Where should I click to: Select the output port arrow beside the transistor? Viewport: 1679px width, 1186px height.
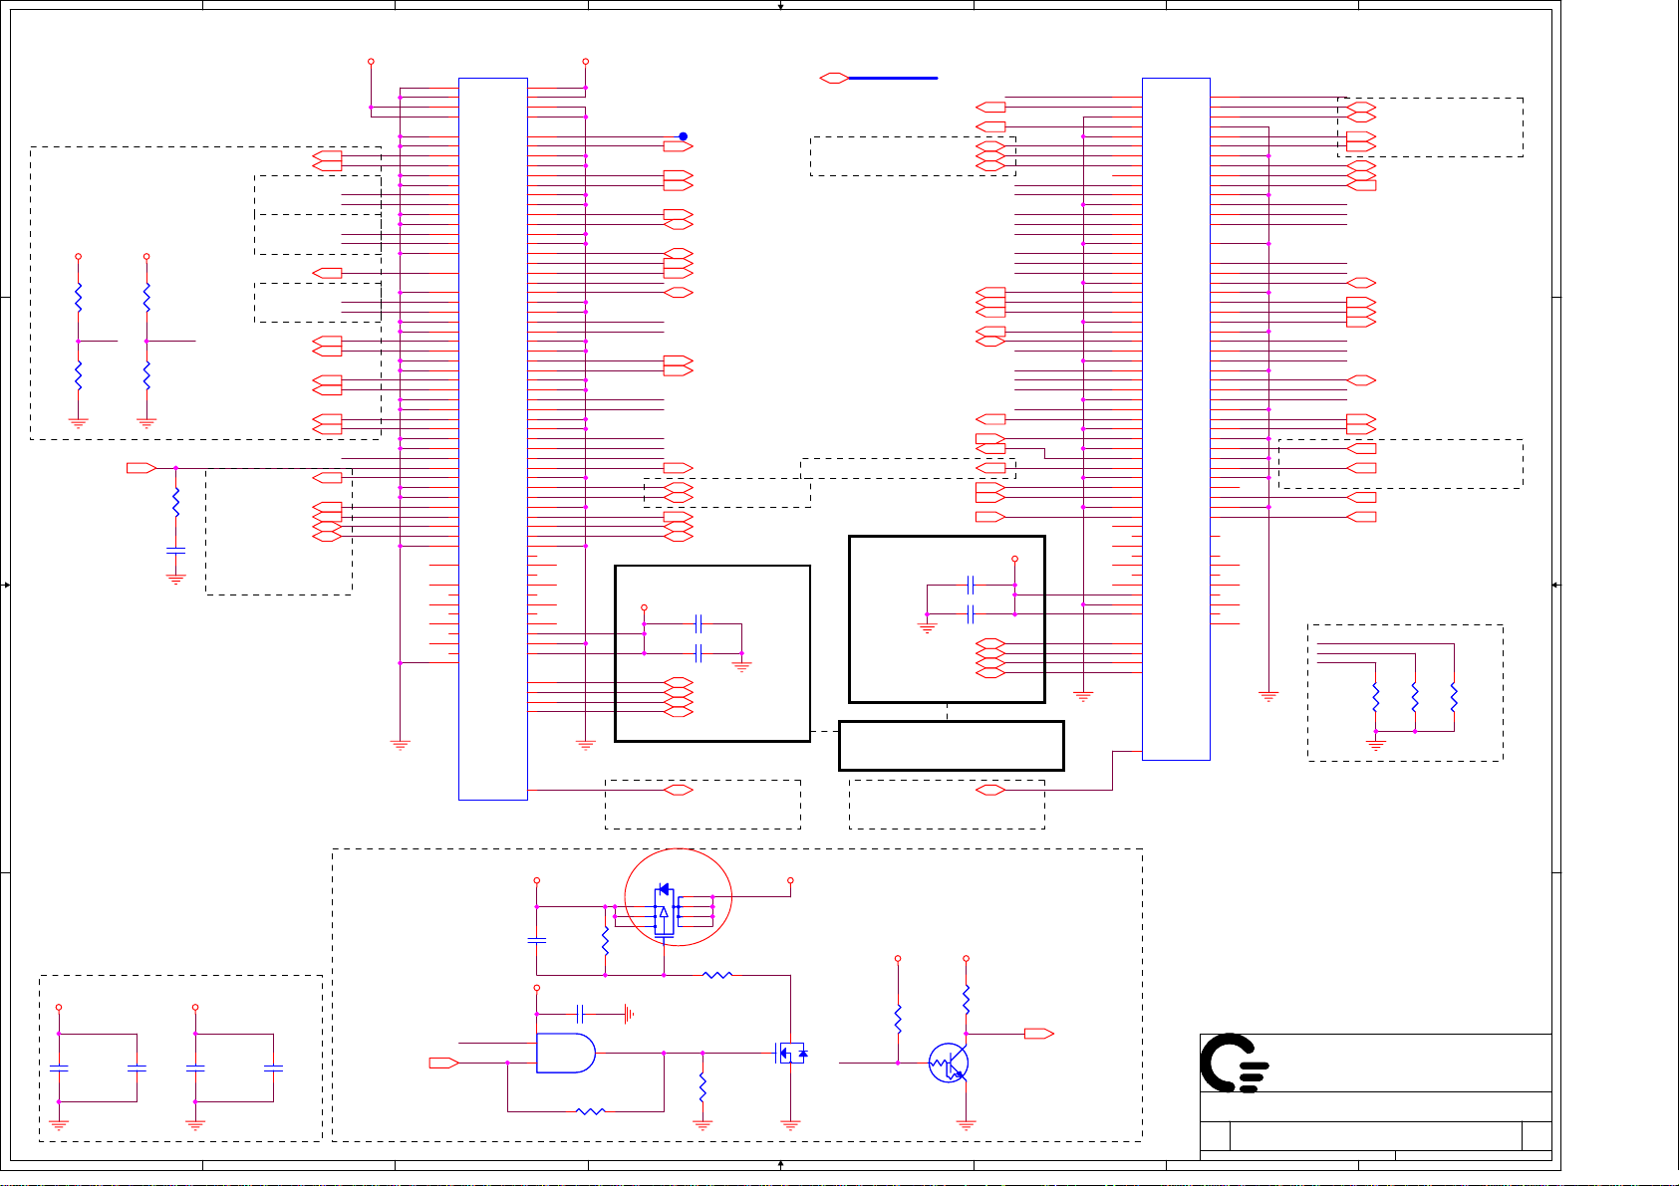[1039, 1034]
